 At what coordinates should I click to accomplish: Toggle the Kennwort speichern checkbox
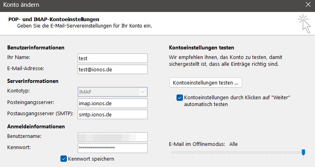pyautogui.click(x=64, y=159)
